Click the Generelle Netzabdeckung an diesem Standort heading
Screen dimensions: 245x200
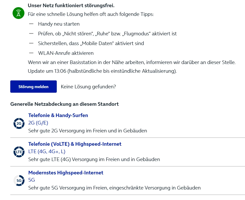(x=64, y=104)
